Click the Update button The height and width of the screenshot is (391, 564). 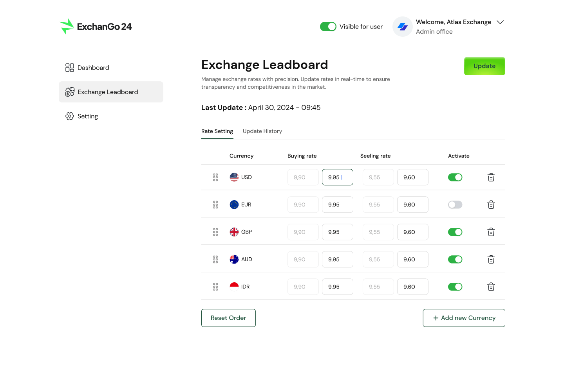point(484,66)
